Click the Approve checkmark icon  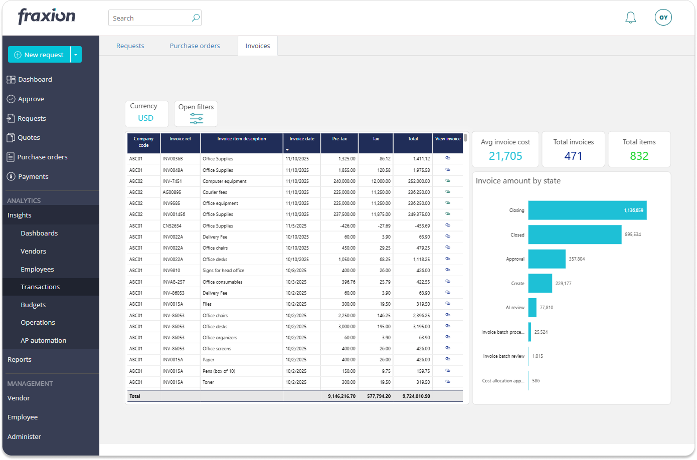[x=11, y=98]
